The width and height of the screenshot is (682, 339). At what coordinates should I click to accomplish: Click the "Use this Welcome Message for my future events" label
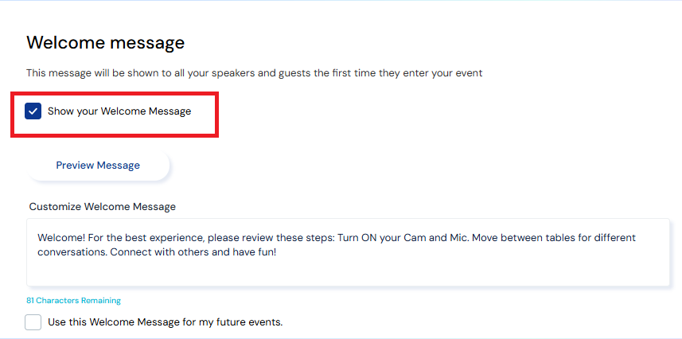point(165,322)
